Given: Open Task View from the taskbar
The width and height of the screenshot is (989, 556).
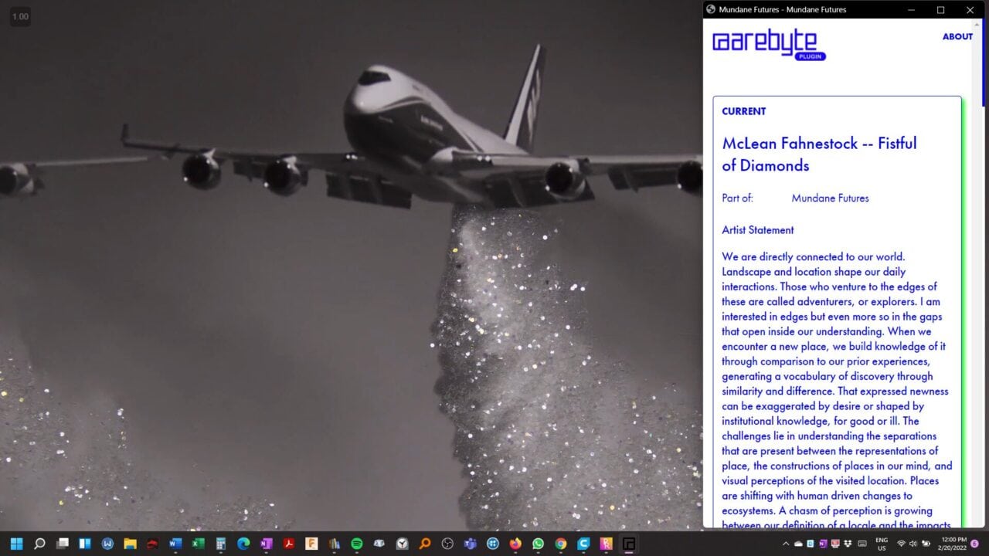Looking at the screenshot, I should click(x=63, y=544).
